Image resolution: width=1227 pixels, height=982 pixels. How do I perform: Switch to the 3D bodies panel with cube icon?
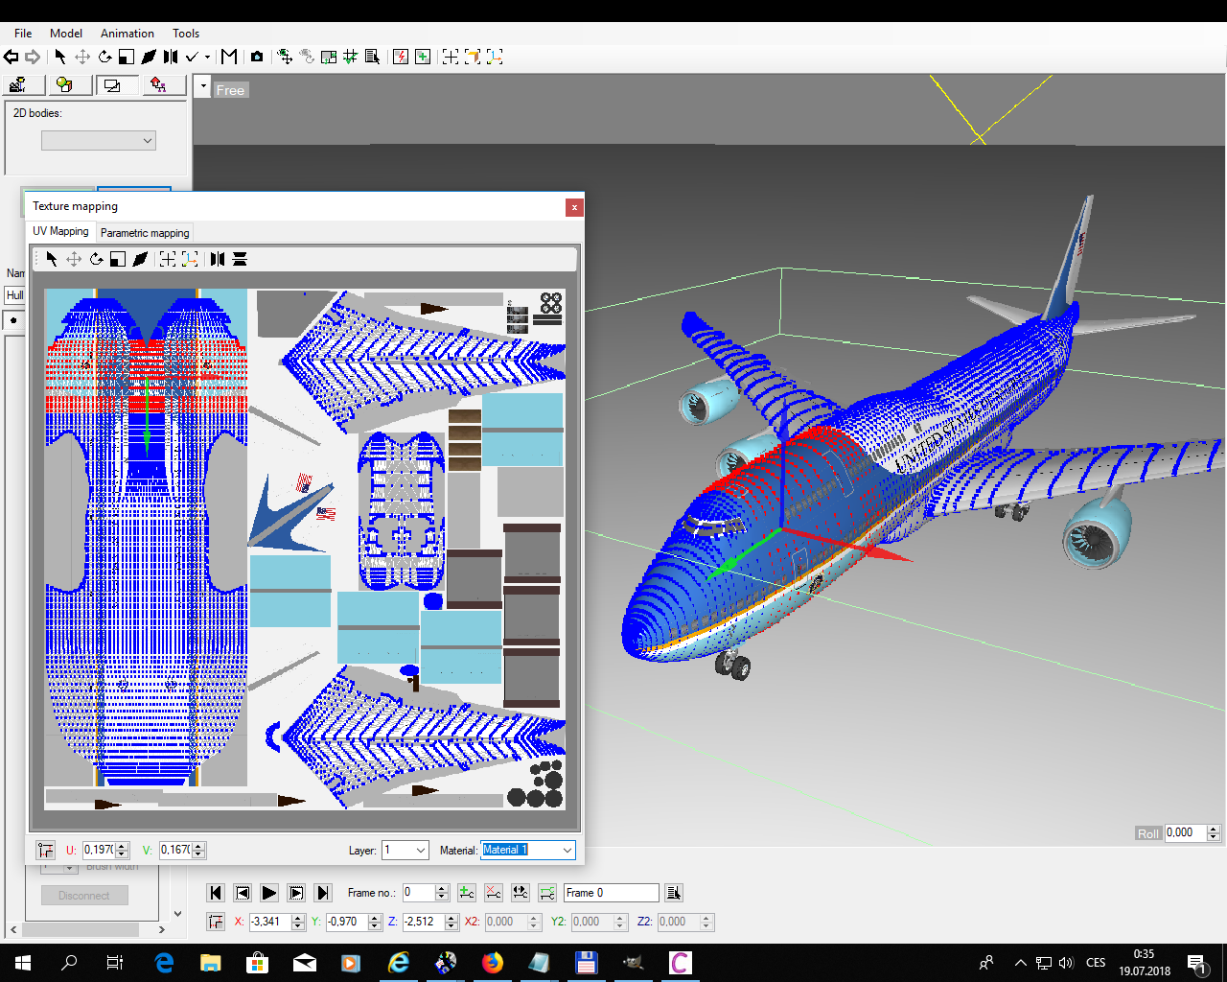coord(64,85)
